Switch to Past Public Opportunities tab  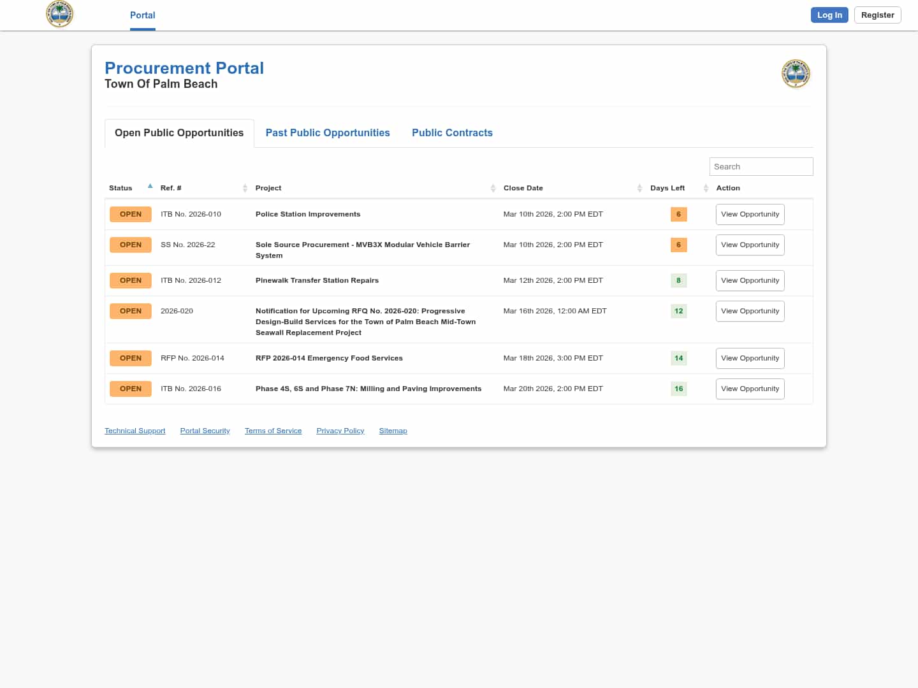328,133
